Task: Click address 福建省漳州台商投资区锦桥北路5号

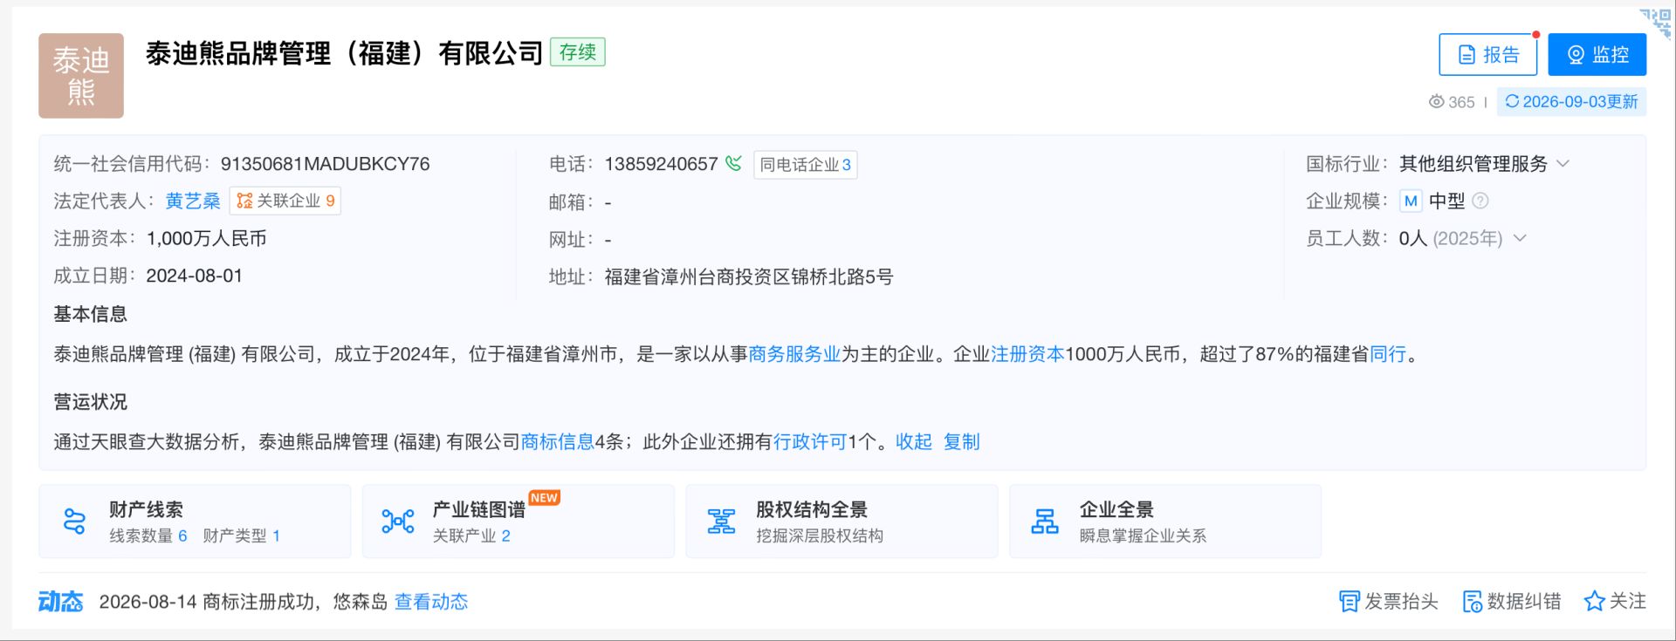Action: [x=749, y=277]
